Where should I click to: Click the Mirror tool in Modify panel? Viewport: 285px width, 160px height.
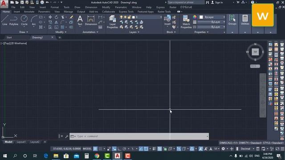point(57,22)
